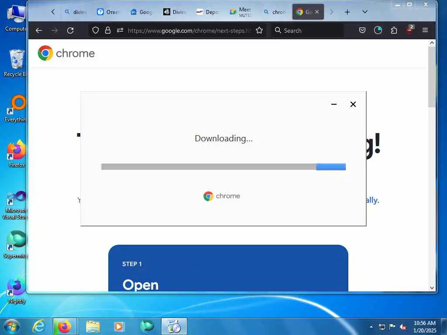
Task: Open the Supermium desktop shortcut
Action: (15, 244)
